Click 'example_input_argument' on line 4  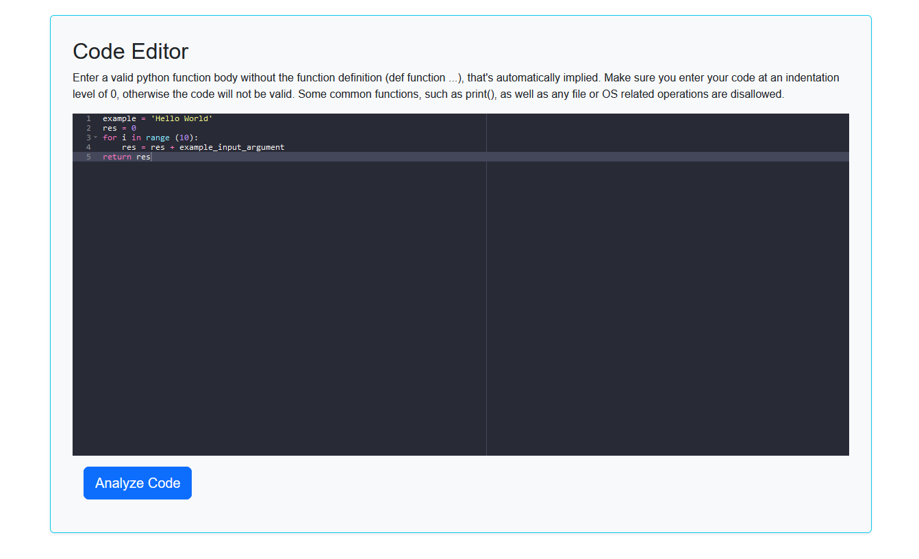pos(231,147)
